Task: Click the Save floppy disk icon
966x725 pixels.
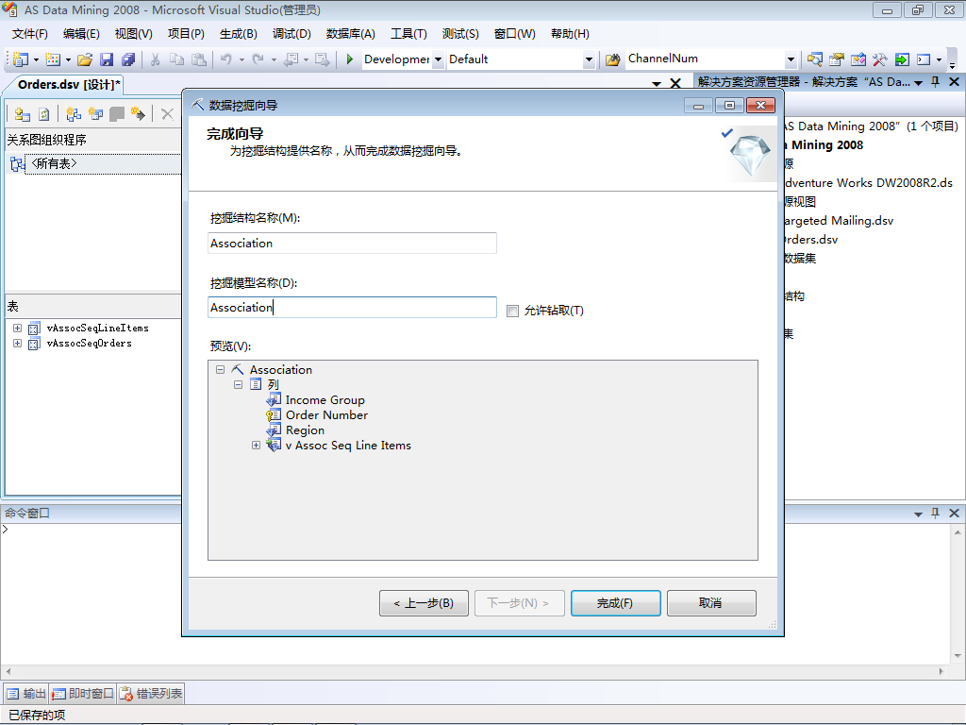Action: pyautogui.click(x=107, y=59)
